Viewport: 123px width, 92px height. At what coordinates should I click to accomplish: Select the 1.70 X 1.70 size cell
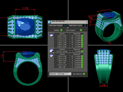pos(62,38)
